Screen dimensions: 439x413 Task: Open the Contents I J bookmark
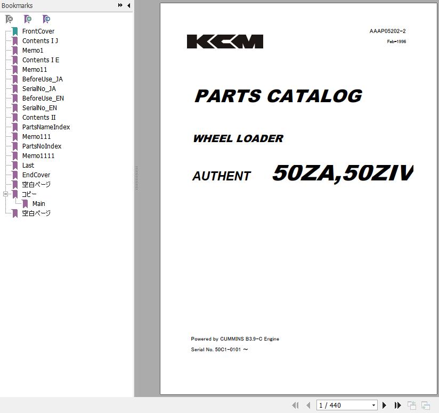(40, 40)
